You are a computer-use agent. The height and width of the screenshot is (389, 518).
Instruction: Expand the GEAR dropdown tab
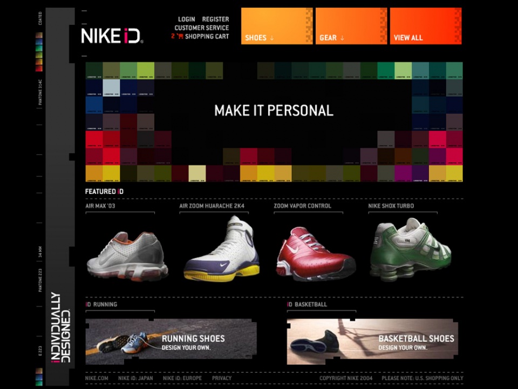pos(351,26)
